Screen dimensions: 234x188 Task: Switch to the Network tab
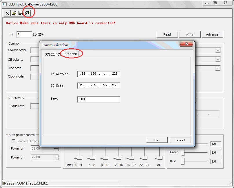(x=71, y=54)
